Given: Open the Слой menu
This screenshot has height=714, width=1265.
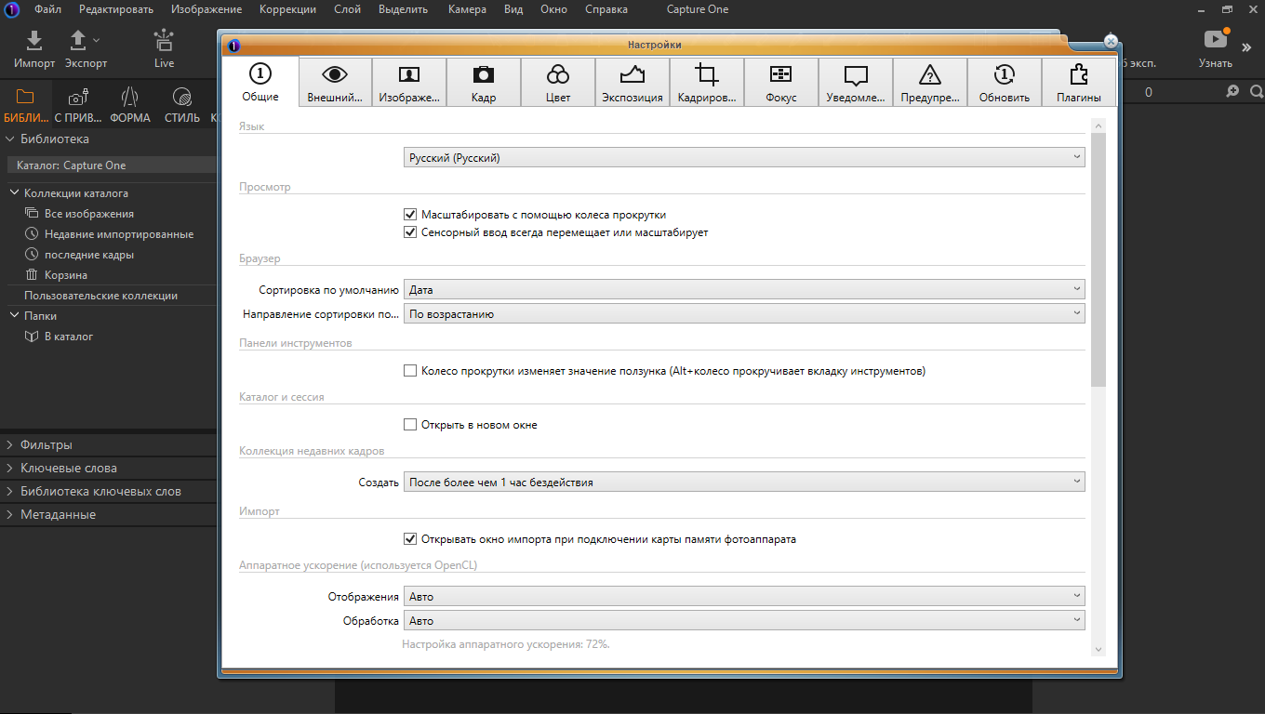Looking at the screenshot, I should [349, 9].
